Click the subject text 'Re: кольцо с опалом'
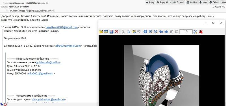 pos(19,7)
